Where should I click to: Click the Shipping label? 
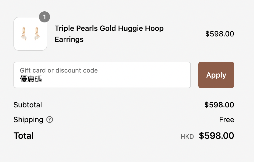[28, 120]
